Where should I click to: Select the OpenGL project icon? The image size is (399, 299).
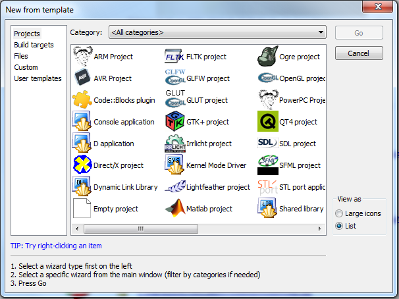click(x=268, y=78)
